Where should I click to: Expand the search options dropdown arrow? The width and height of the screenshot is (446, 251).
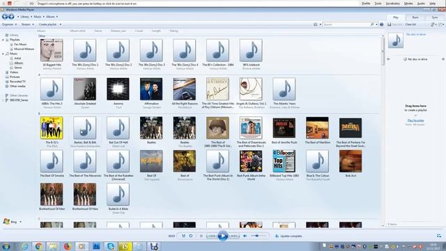tap(376, 24)
